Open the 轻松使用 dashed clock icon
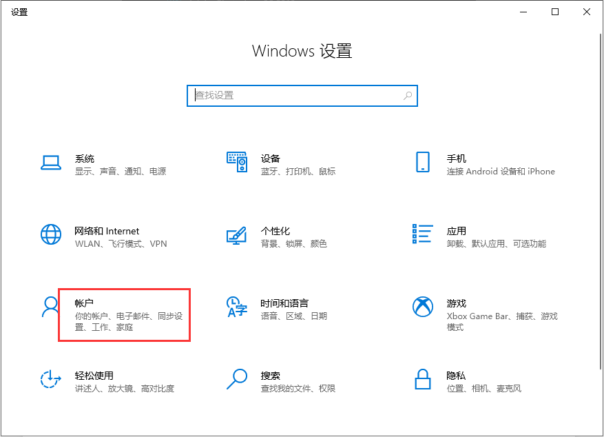The image size is (604, 437). pyautogui.click(x=51, y=379)
